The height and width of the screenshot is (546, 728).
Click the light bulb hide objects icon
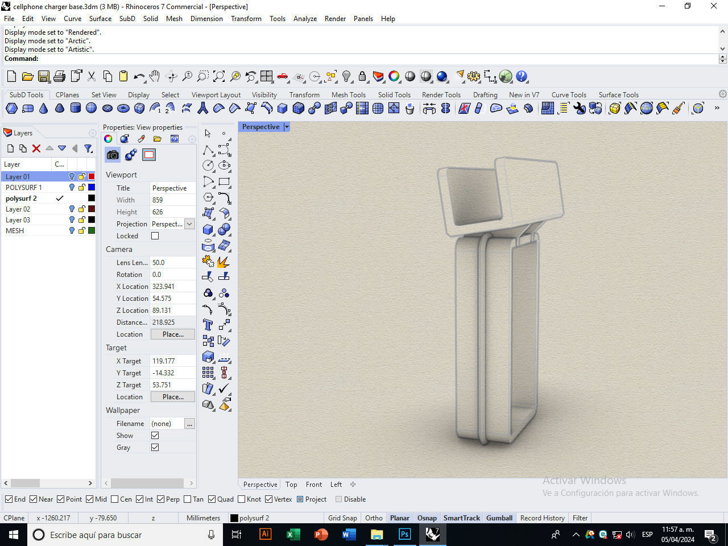(x=346, y=76)
